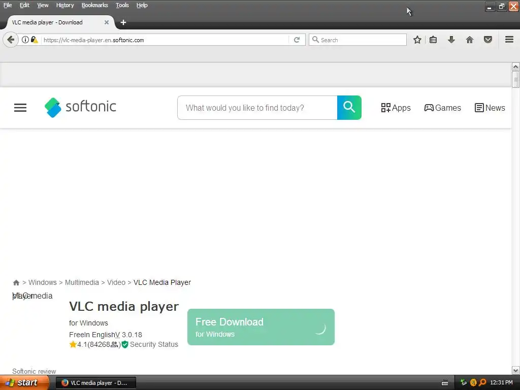520x390 pixels.
Task: Click the orange shield tray icon
Action: tap(473, 382)
